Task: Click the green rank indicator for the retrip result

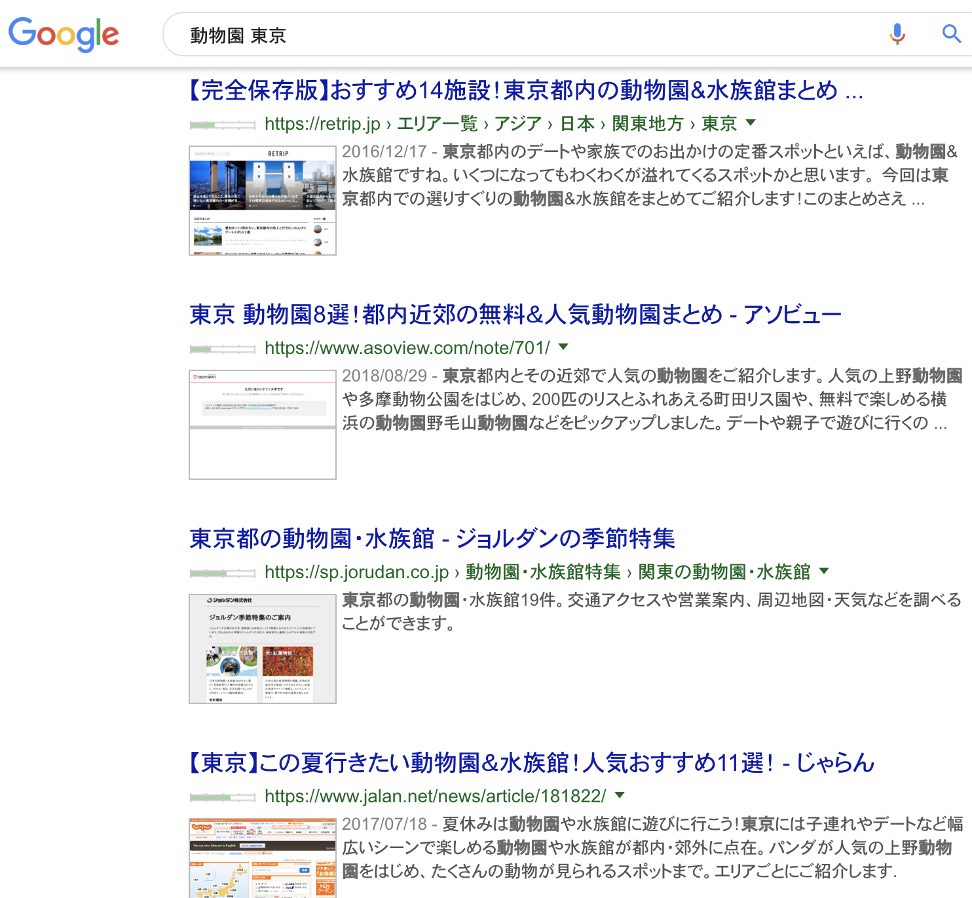Action: pyautogui.click(x=221, y=124)
